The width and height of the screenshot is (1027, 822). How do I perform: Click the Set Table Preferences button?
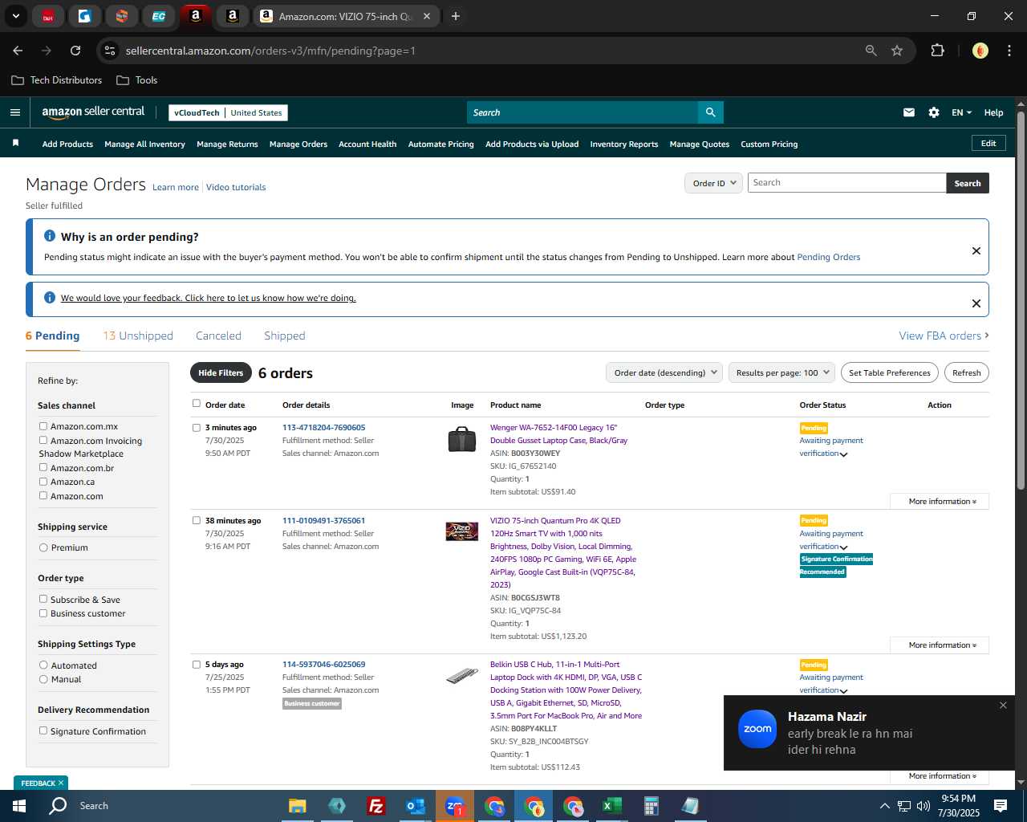click(890, 372)
